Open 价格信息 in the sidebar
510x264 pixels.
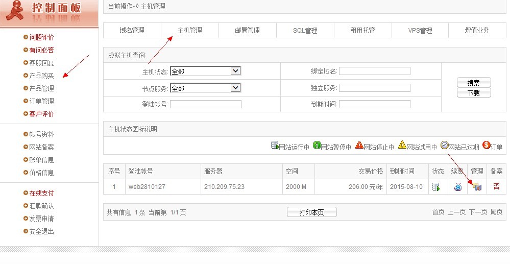point(42,173)
